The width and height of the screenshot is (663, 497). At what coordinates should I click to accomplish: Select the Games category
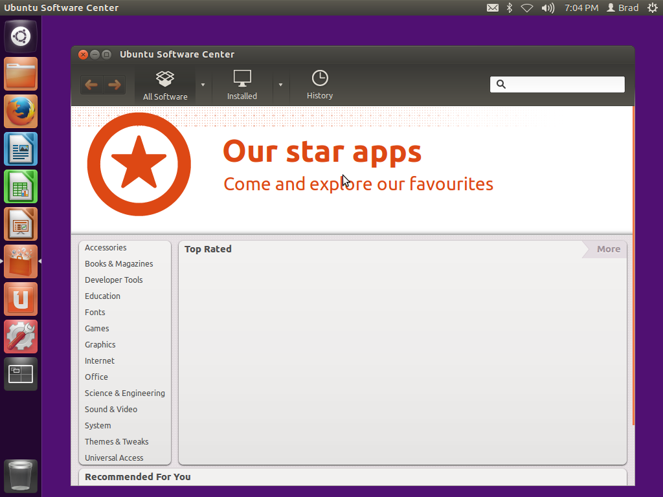click(x=97, y=328)
